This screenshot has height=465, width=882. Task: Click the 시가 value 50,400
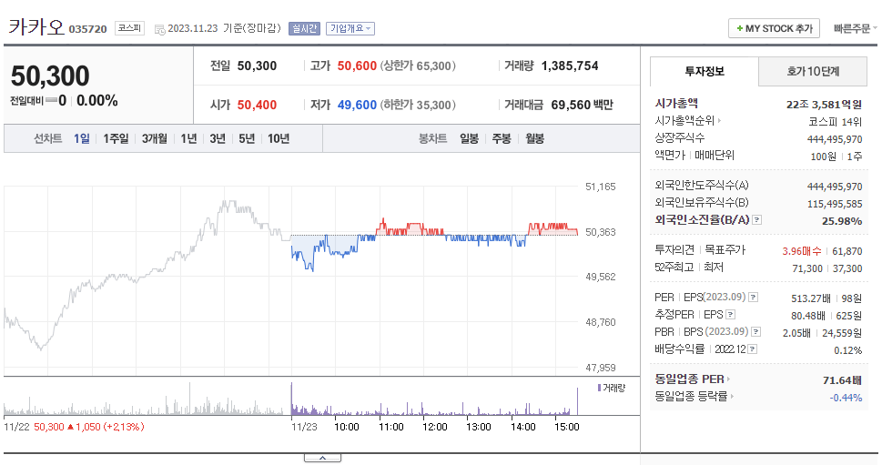pos(257,105)
